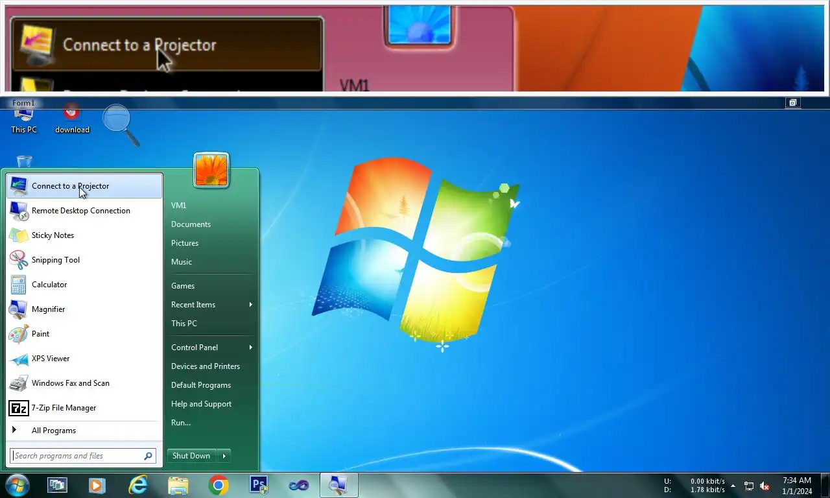Viewport: 830px width, 498px height.
Task: Open the Shut Down options arrow
Action: [224, 456]
